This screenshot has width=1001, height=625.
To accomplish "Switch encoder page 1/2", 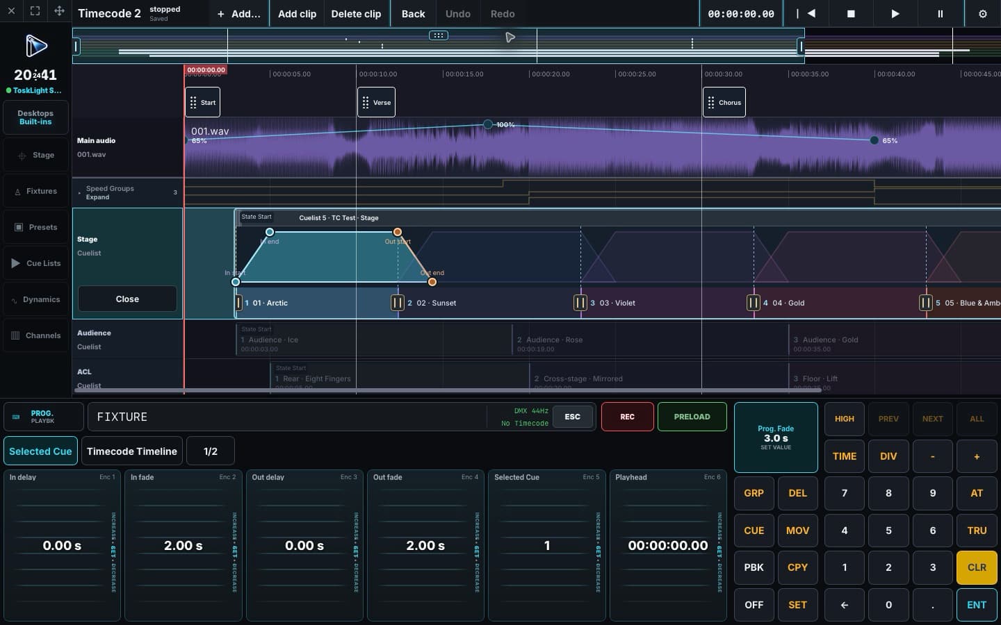I will 211,451.
